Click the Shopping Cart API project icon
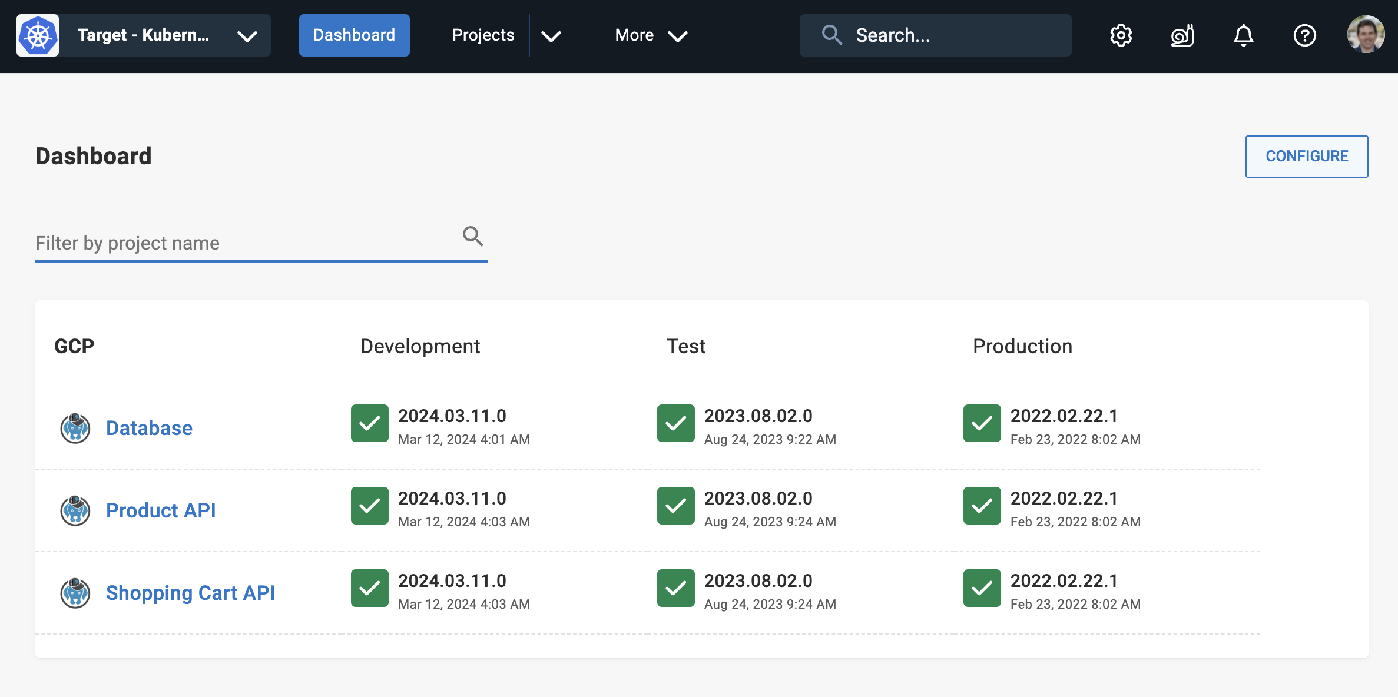Screen dimensions: 1398x697 [x=75, y=593]
